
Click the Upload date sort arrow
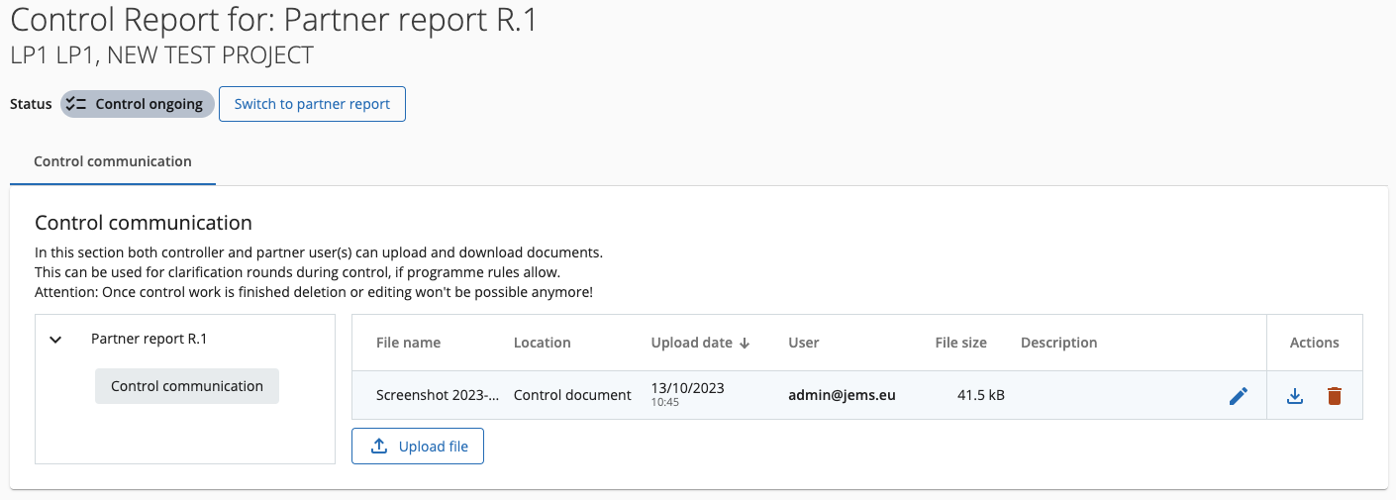click(745, 343)
